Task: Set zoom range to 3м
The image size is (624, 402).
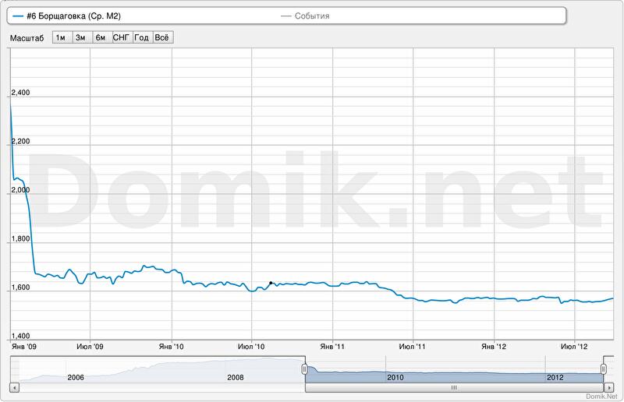Action: click(80, 37)
